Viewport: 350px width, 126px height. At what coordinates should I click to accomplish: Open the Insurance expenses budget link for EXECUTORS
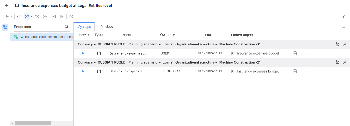tap(258, 71)
